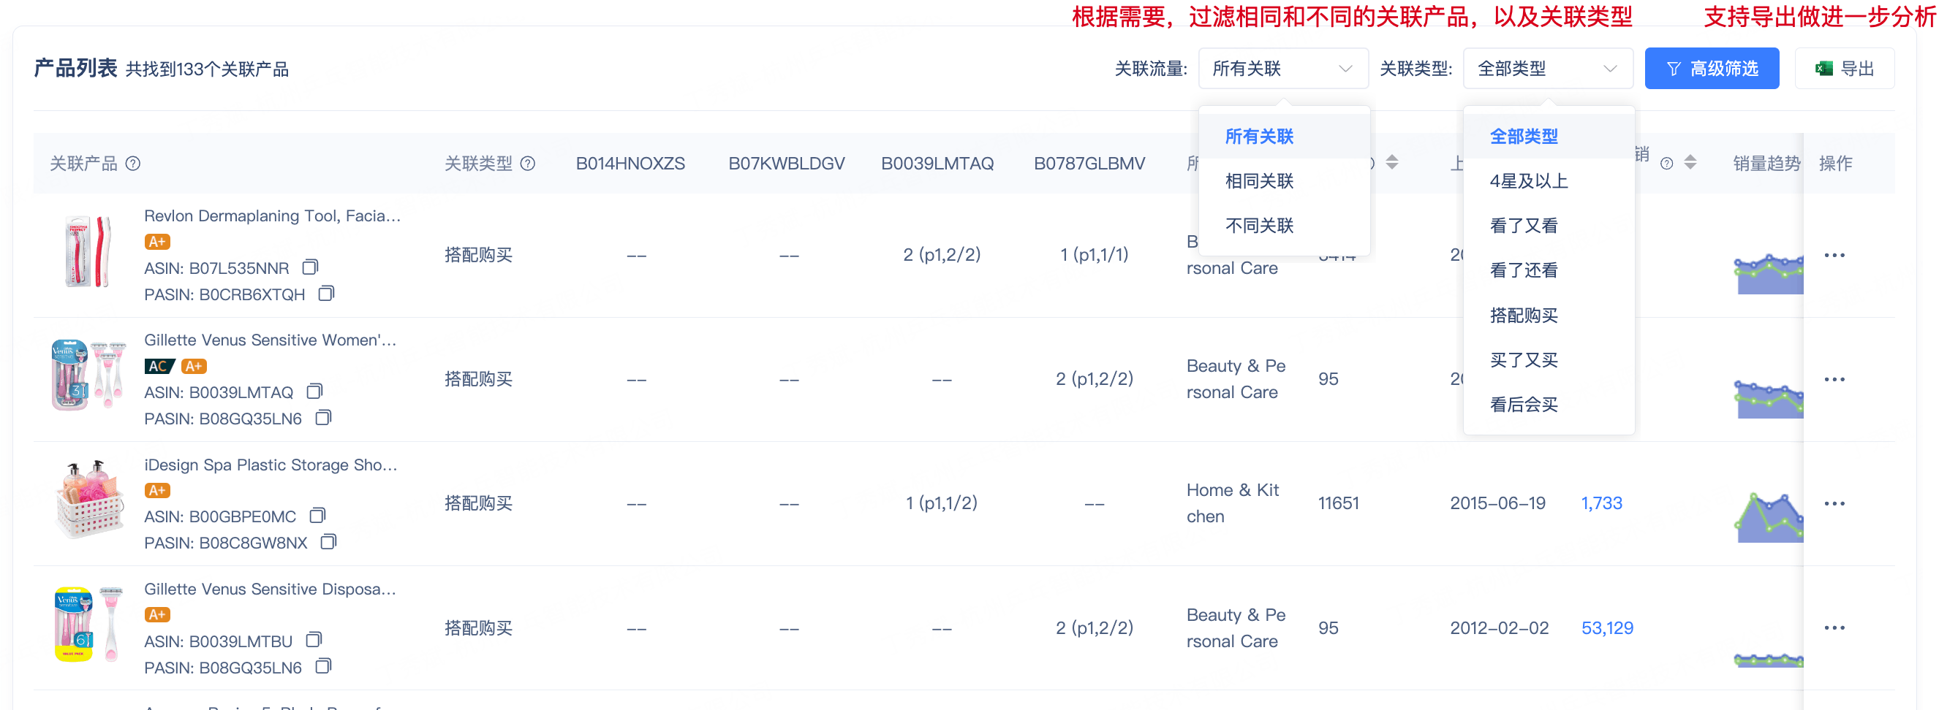Open more actions for Revlon Dermaplaning row

click(1834, 255)
